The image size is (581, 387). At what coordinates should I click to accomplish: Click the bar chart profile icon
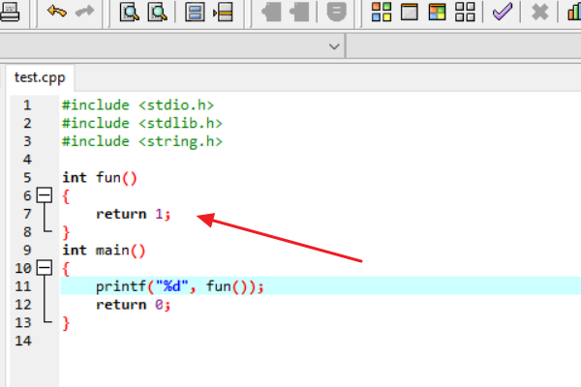(x=574, y=12)
